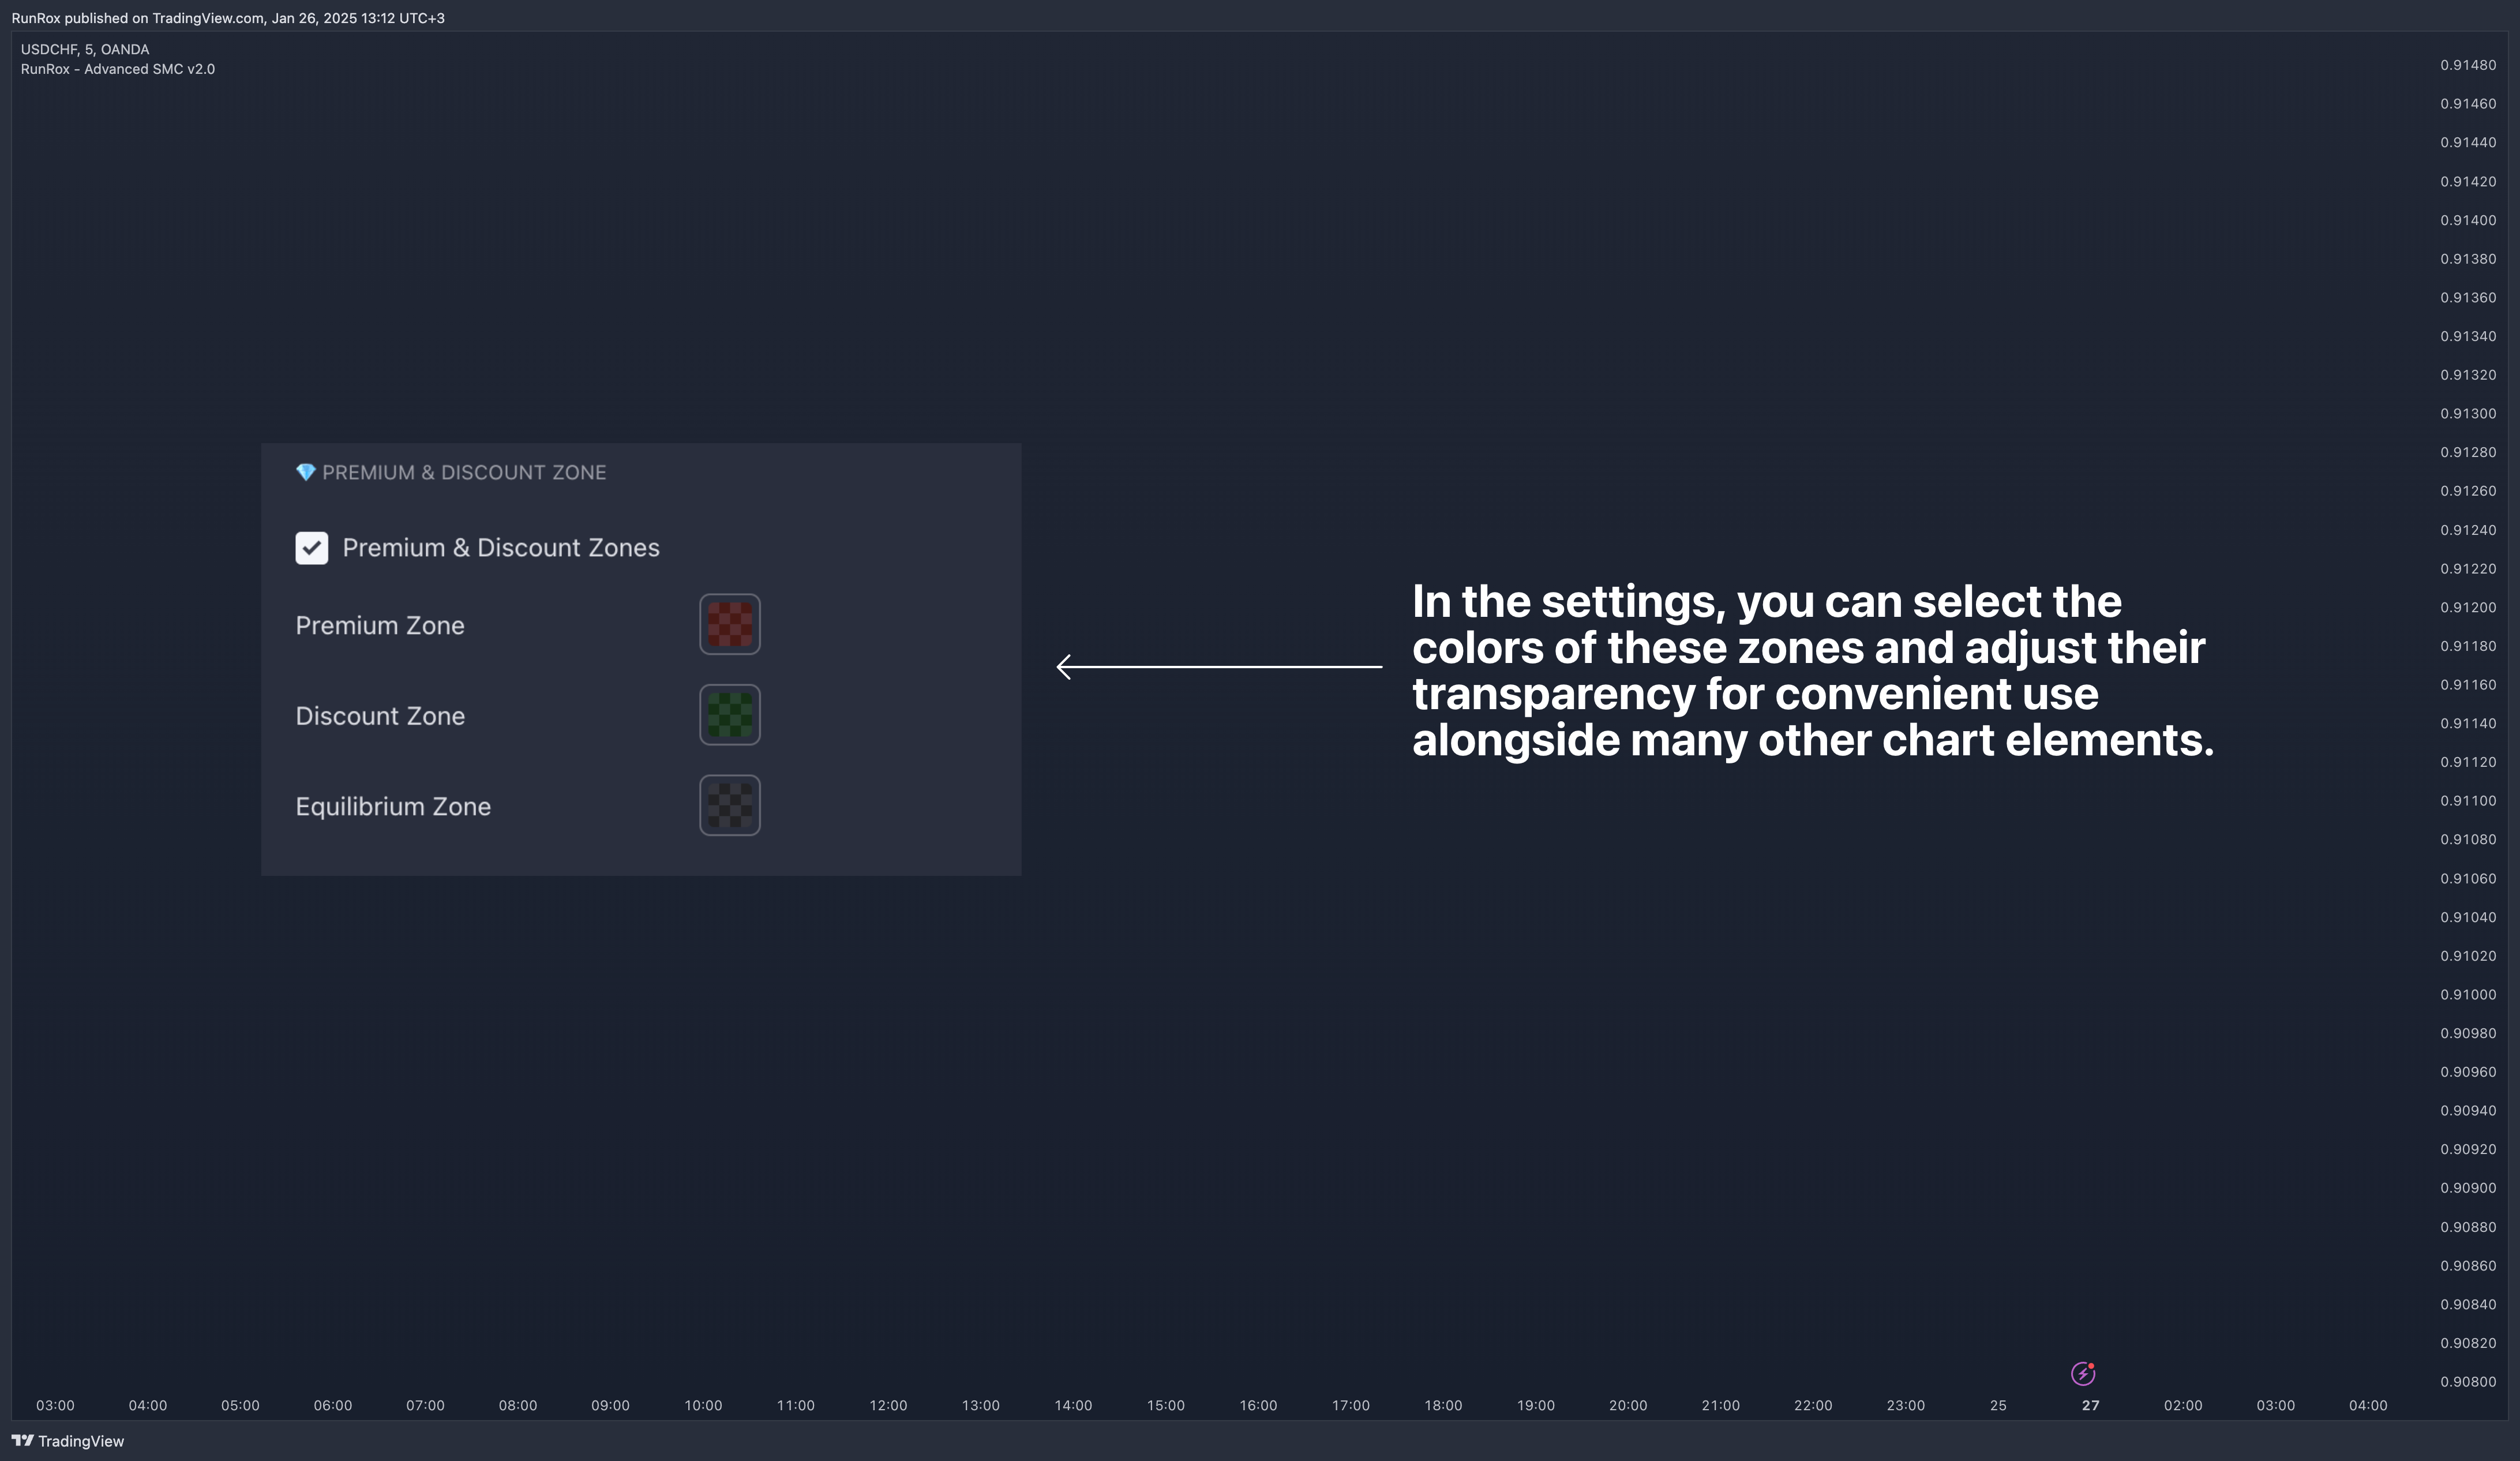The height and width of the screenshot is (1461, 2520).
Task: Open the Premium Zone red color swatch
Action: 729,625
